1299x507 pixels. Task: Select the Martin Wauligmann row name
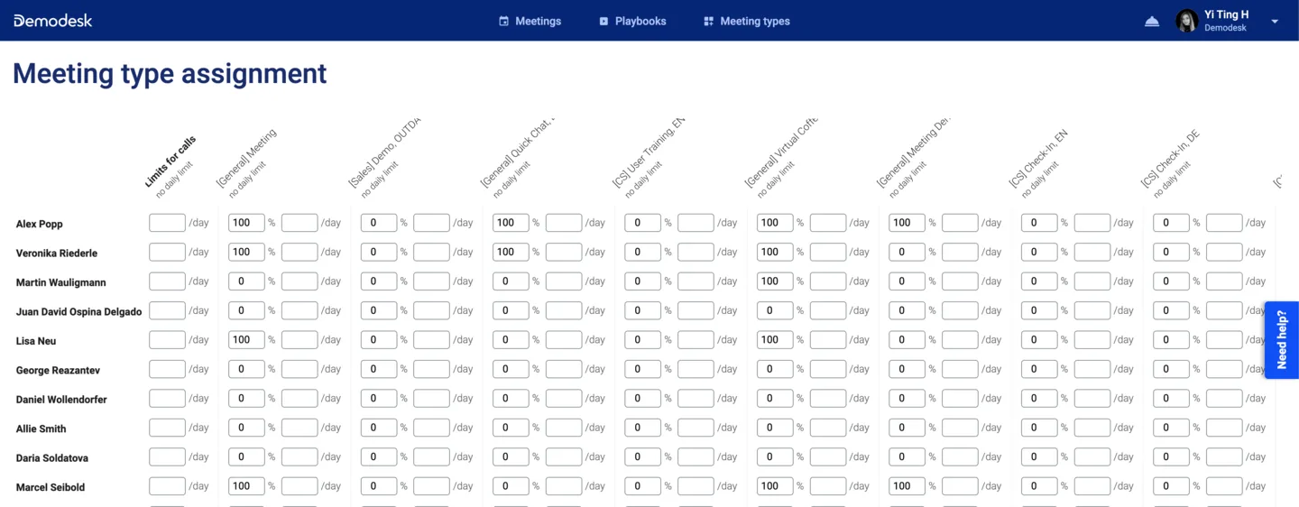tap(61, 282)
